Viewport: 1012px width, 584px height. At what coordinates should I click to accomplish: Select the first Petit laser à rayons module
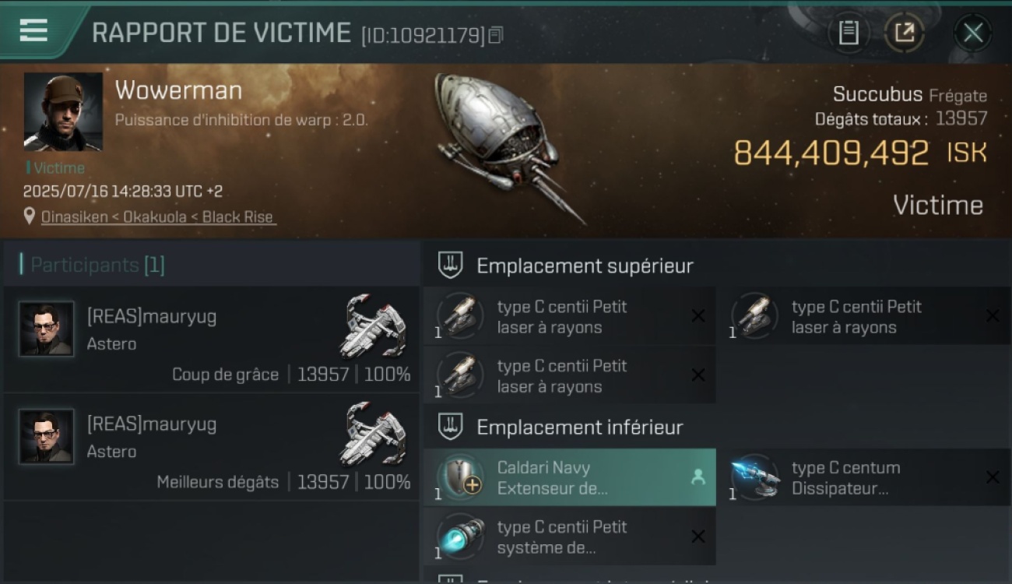pyautogui.click(x=569, y=316)
